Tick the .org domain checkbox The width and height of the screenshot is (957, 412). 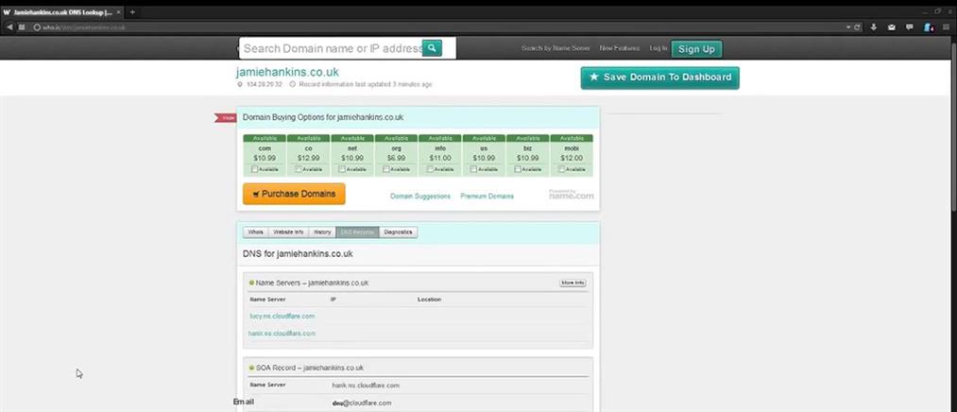[x=385, y=169]
